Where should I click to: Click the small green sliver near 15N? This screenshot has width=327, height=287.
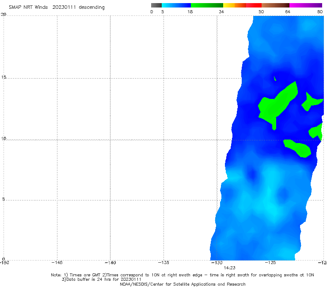click(x=275, y=79)
